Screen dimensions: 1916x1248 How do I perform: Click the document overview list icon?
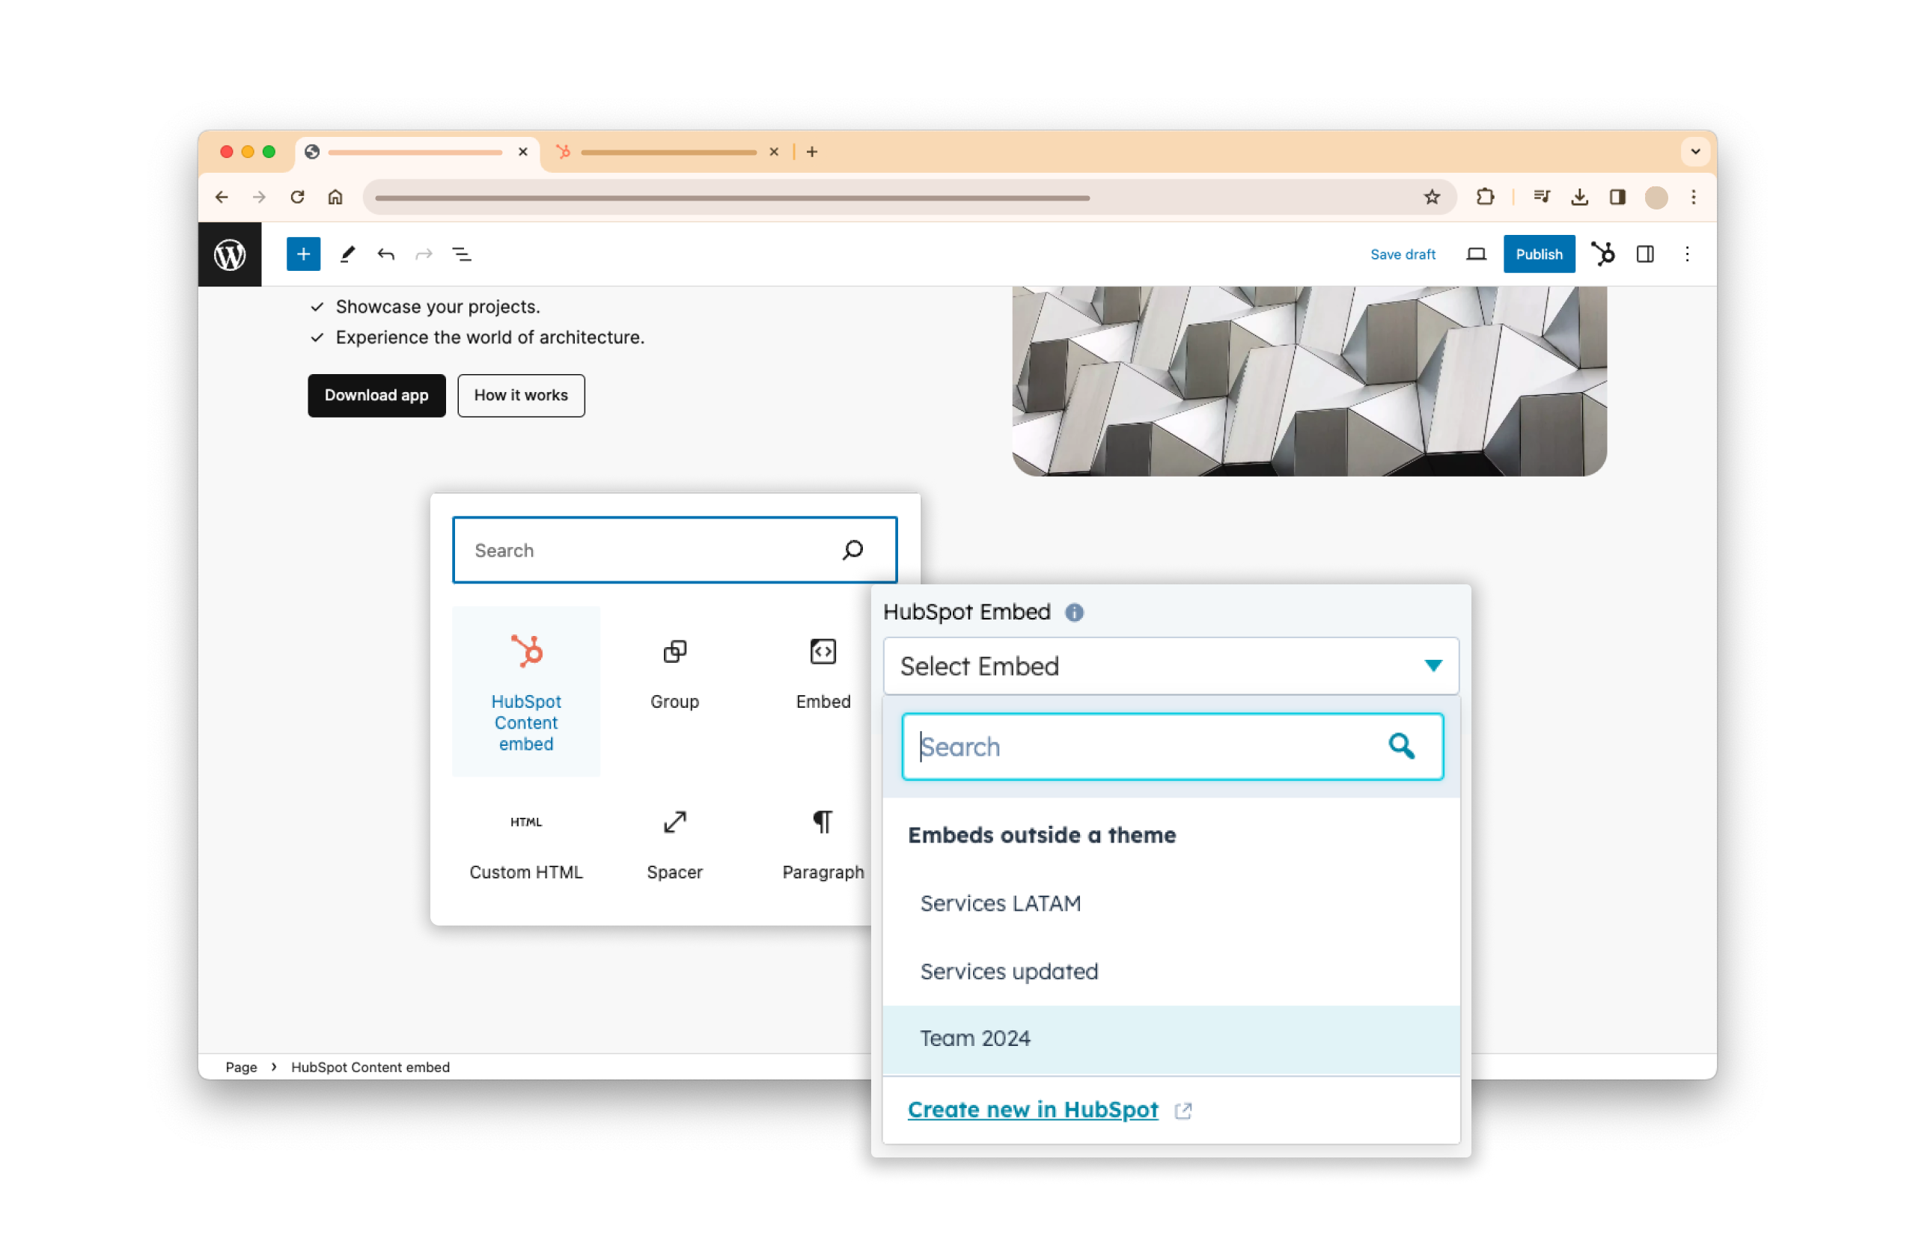463,254
